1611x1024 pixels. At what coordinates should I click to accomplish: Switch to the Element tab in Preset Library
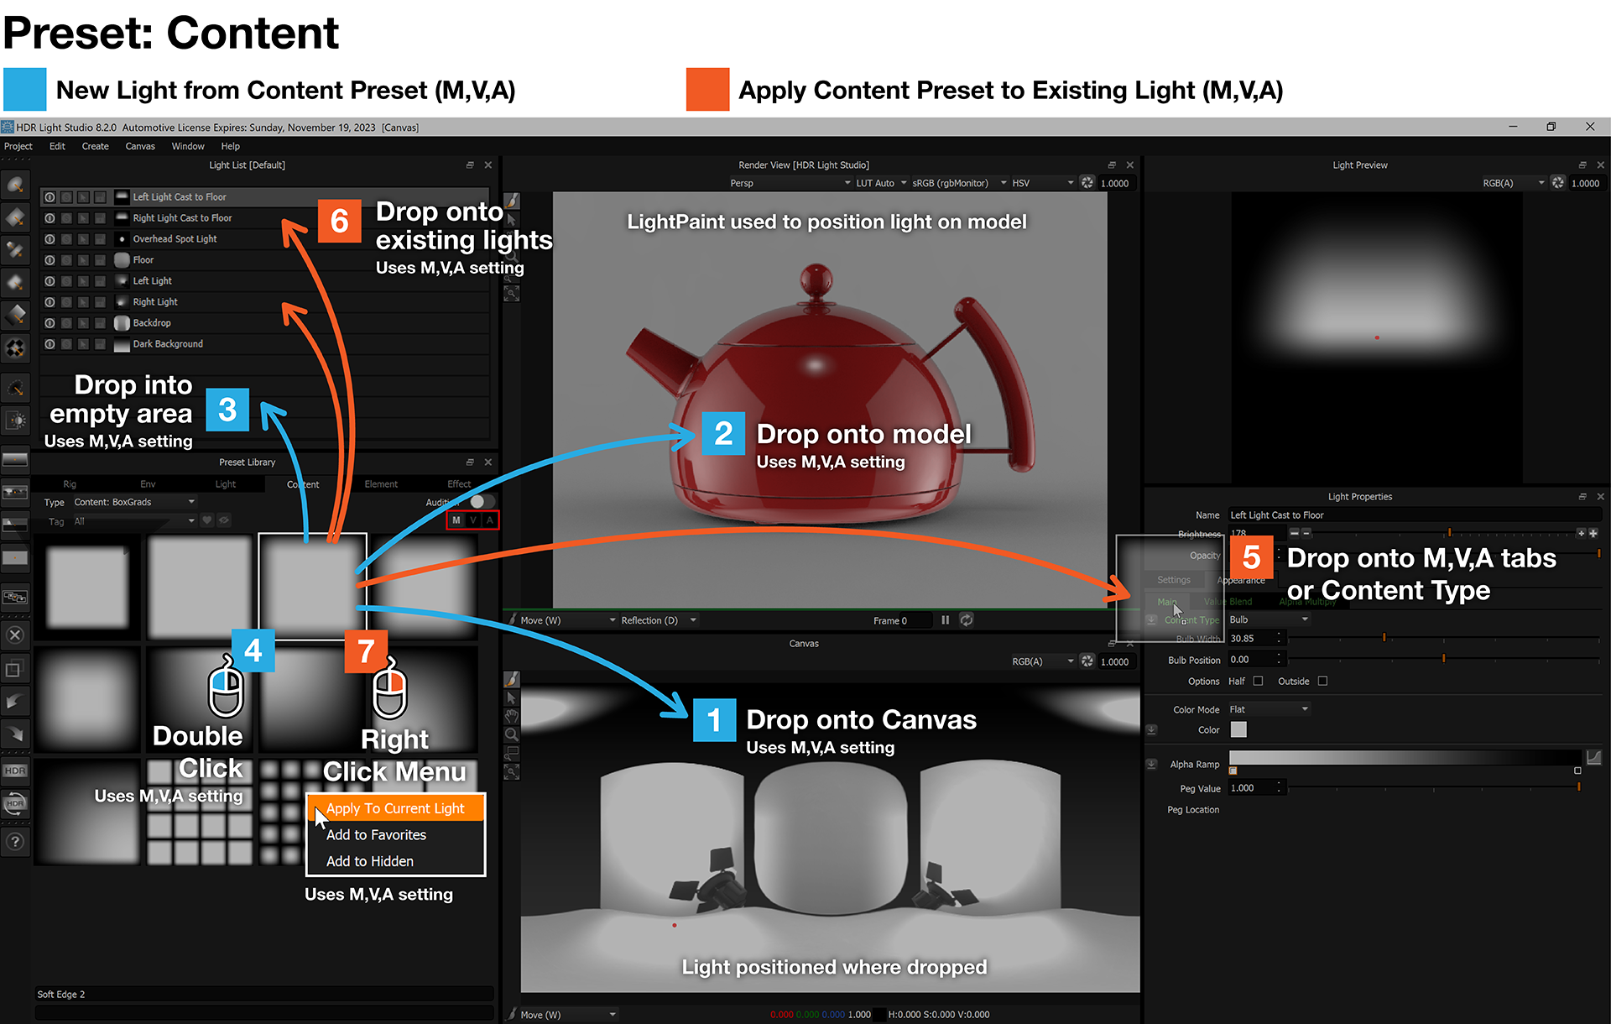tap(381, 484)
